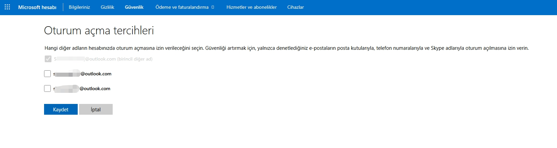This screenshot has height=148, width=557.
Task: Click the greyed-out birincil diğer ad checkbox
Action: pyautogui.click(x=48, y=59)
